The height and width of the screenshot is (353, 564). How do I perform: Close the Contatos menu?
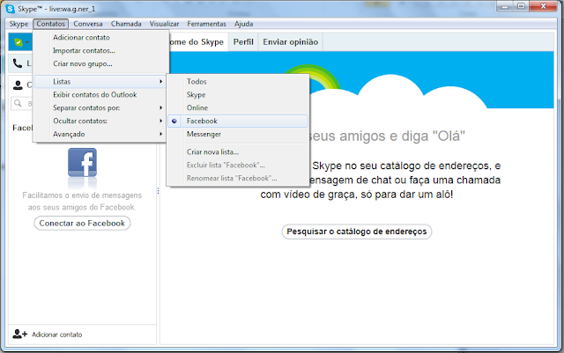(x=51, y=24)
